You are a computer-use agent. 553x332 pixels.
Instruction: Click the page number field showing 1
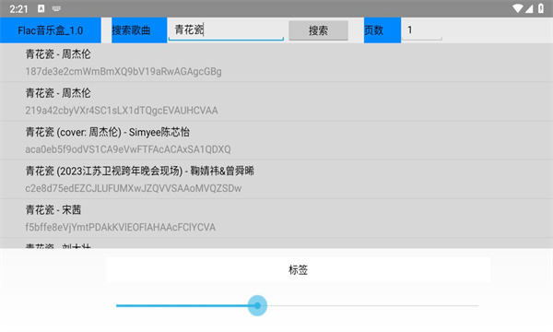[x=421, y=30]
